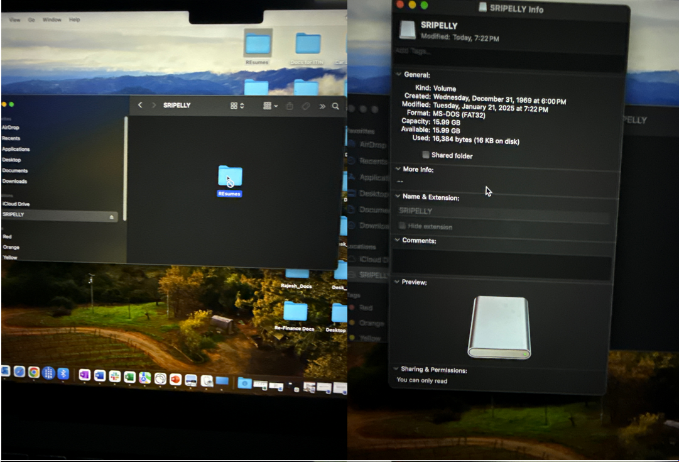The height and width of the screenshot is (462, 679).
Task: Open Documents in Finder sidebar
Action: point(14,171)
